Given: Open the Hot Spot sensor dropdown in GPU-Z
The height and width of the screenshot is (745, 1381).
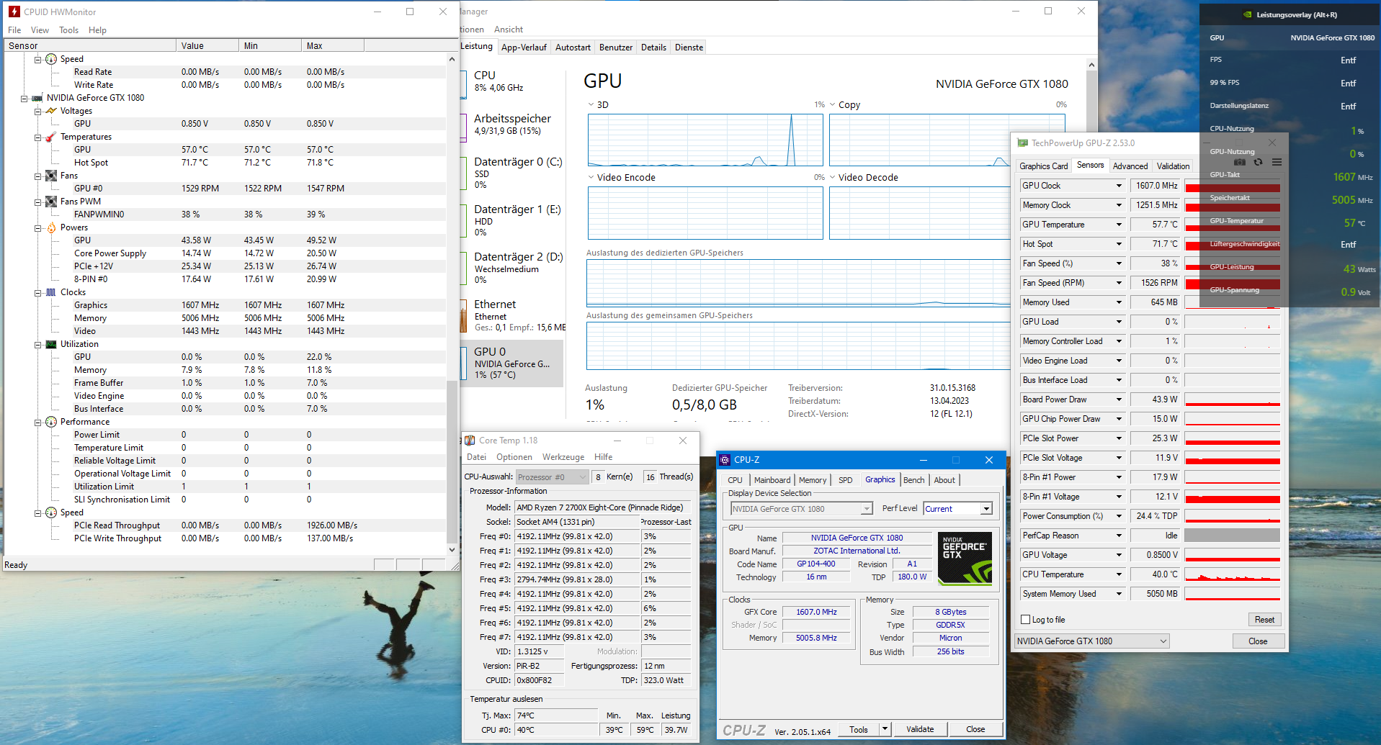Looking at the screenshot, I should pyautogui.click(x=1119, y=244).
